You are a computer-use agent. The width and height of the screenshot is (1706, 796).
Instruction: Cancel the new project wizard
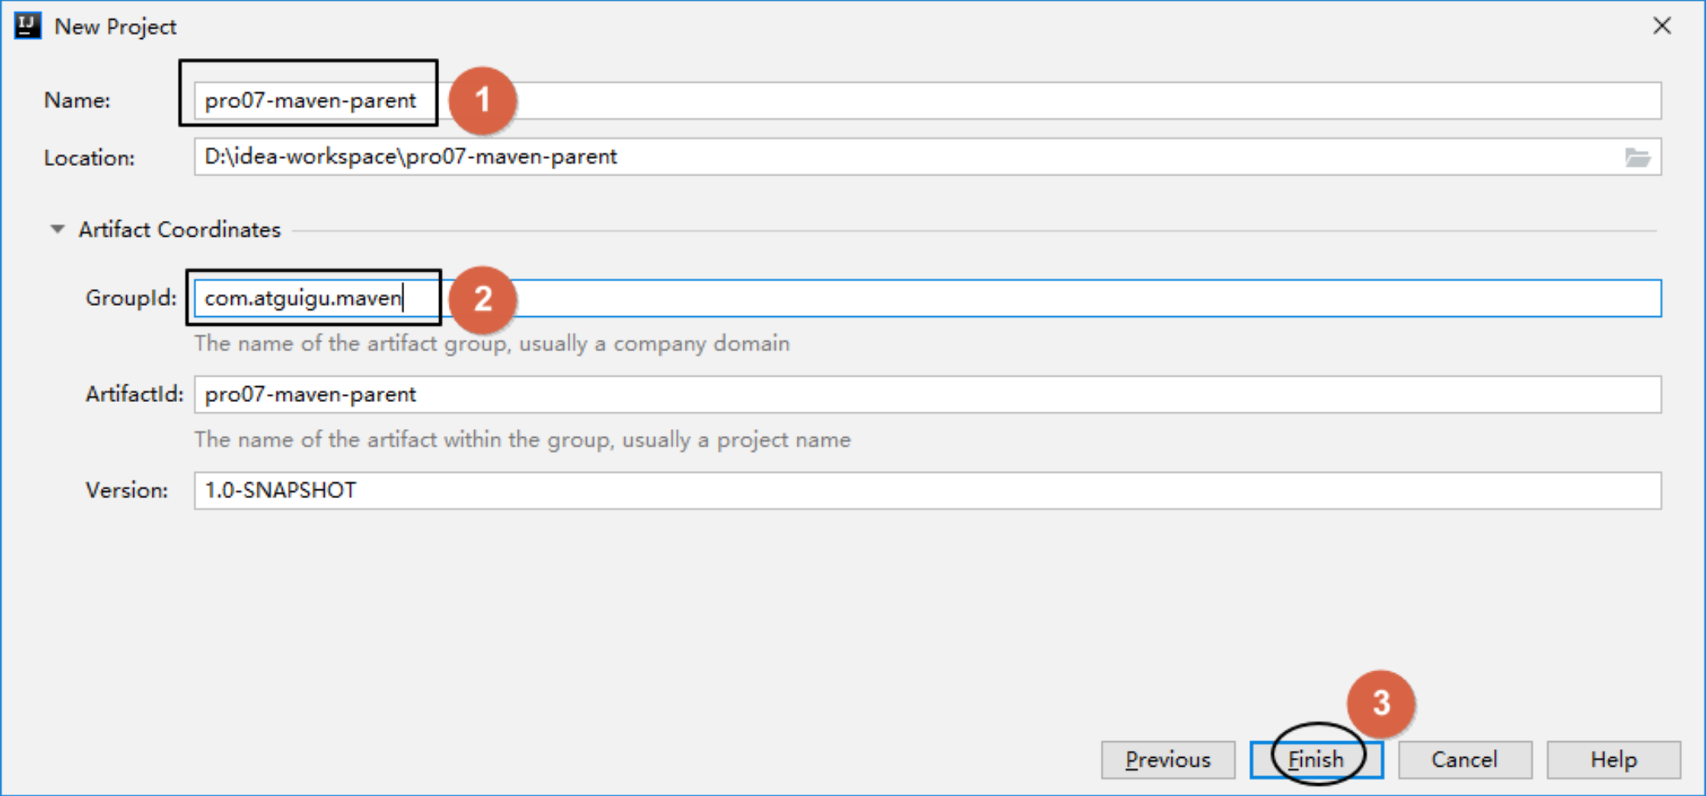point(1465,760)
